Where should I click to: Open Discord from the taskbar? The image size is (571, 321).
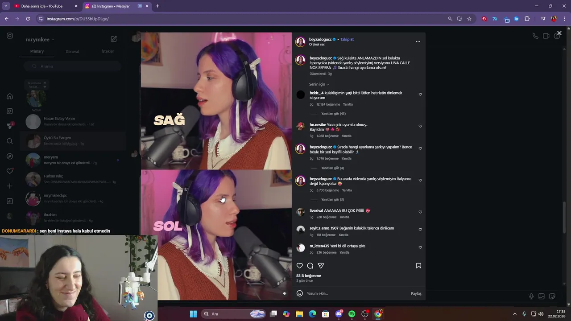[x=339, y=314]
